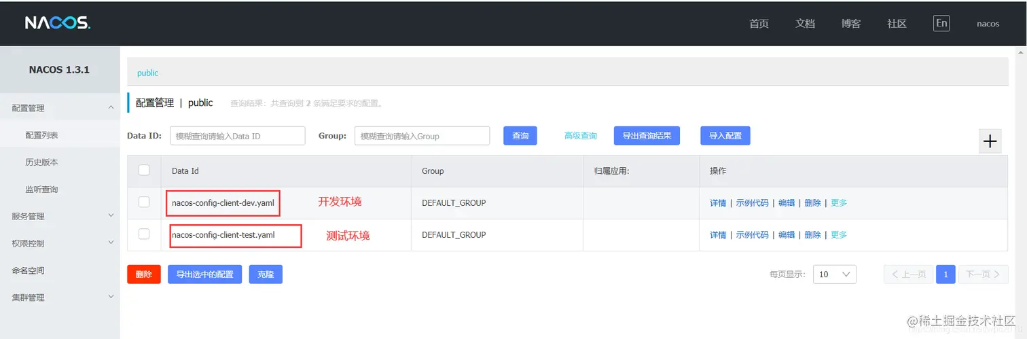Click the blue 查询 button
1027x339 pixels.
(x=520, y=136)
